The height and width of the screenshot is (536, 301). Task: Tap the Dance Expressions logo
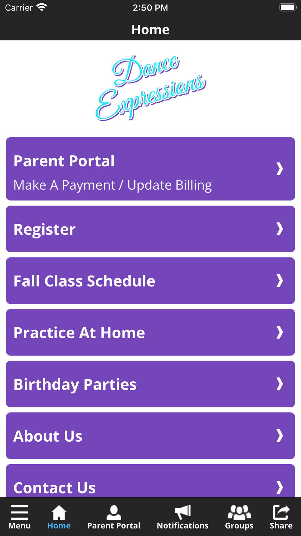click(150, 88)
